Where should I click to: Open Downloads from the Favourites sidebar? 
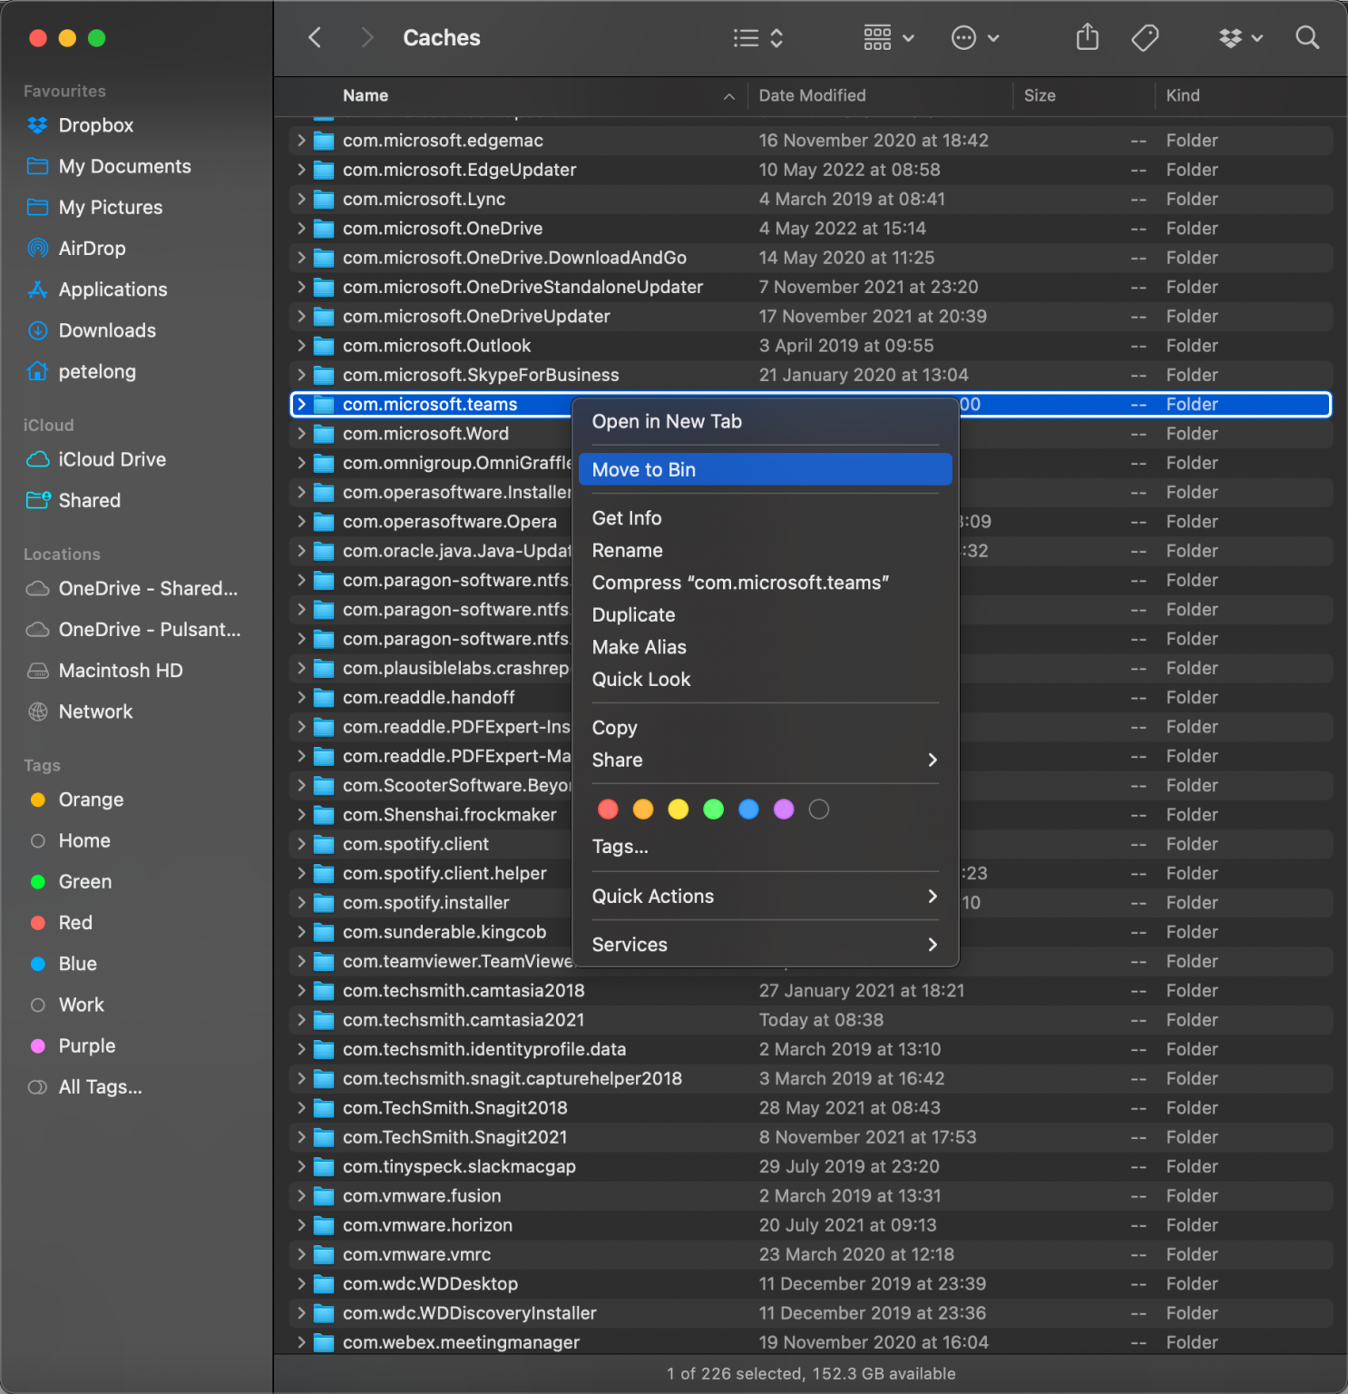click(107, 330)
